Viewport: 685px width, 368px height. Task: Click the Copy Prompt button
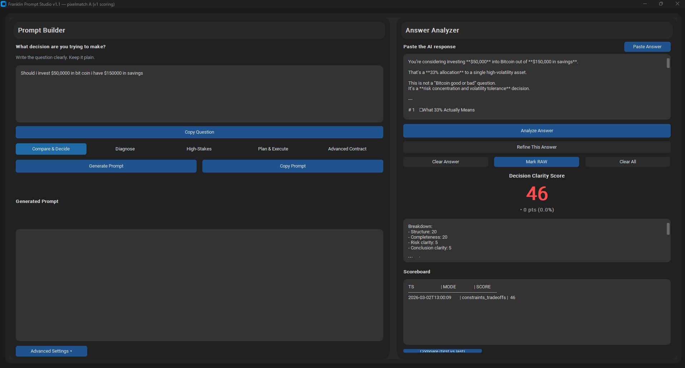click(x=292, y=166)
